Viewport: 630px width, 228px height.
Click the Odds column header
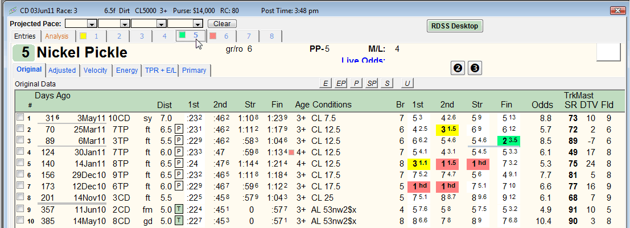tap(542, 105)
